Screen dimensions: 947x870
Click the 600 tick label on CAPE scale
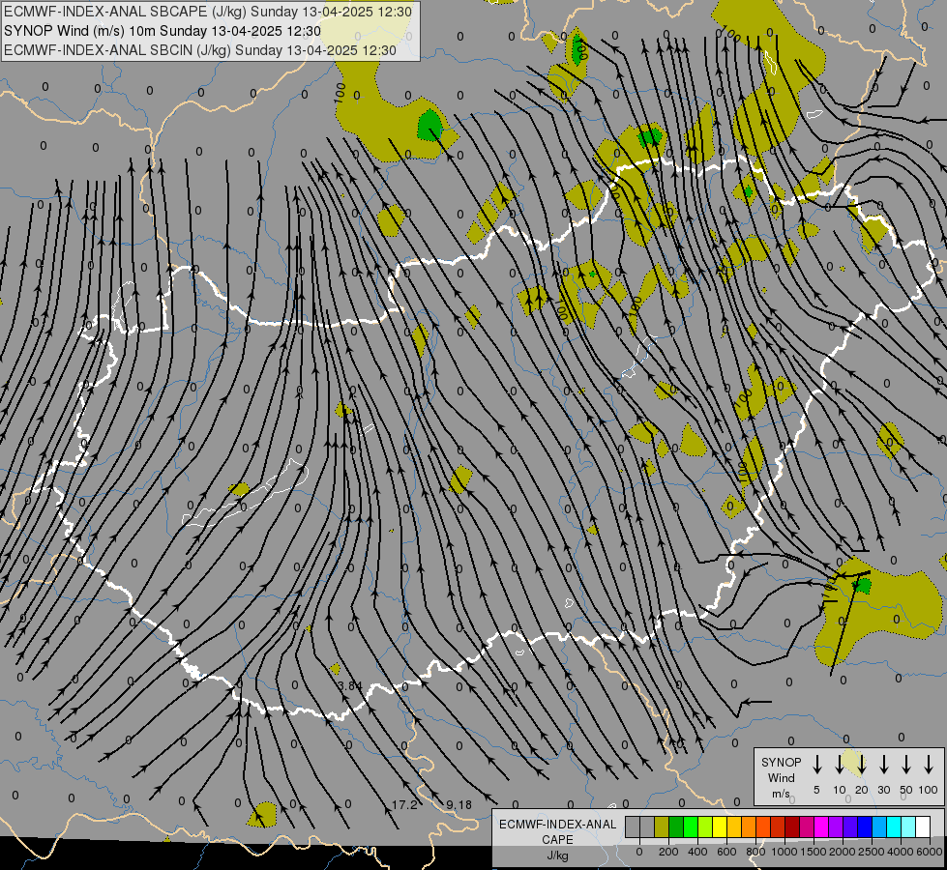point(726,852)
